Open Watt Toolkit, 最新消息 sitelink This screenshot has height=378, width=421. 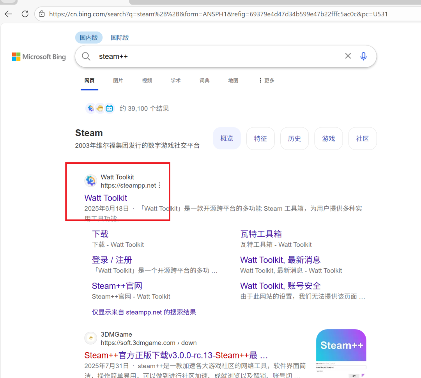coord(280,260)
